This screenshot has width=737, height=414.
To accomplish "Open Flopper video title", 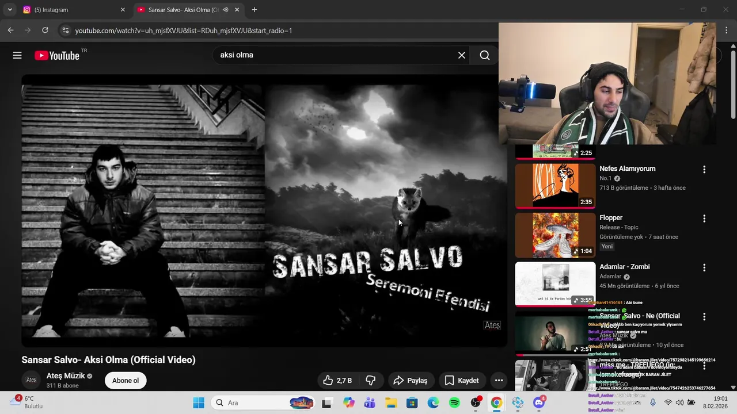I will [x=611, y=217].
